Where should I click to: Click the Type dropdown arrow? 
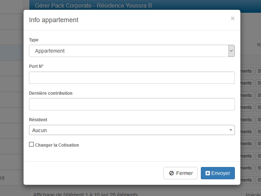[231, 51]
